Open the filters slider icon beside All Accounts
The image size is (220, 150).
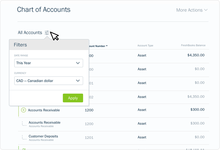(x=47, y=33)
